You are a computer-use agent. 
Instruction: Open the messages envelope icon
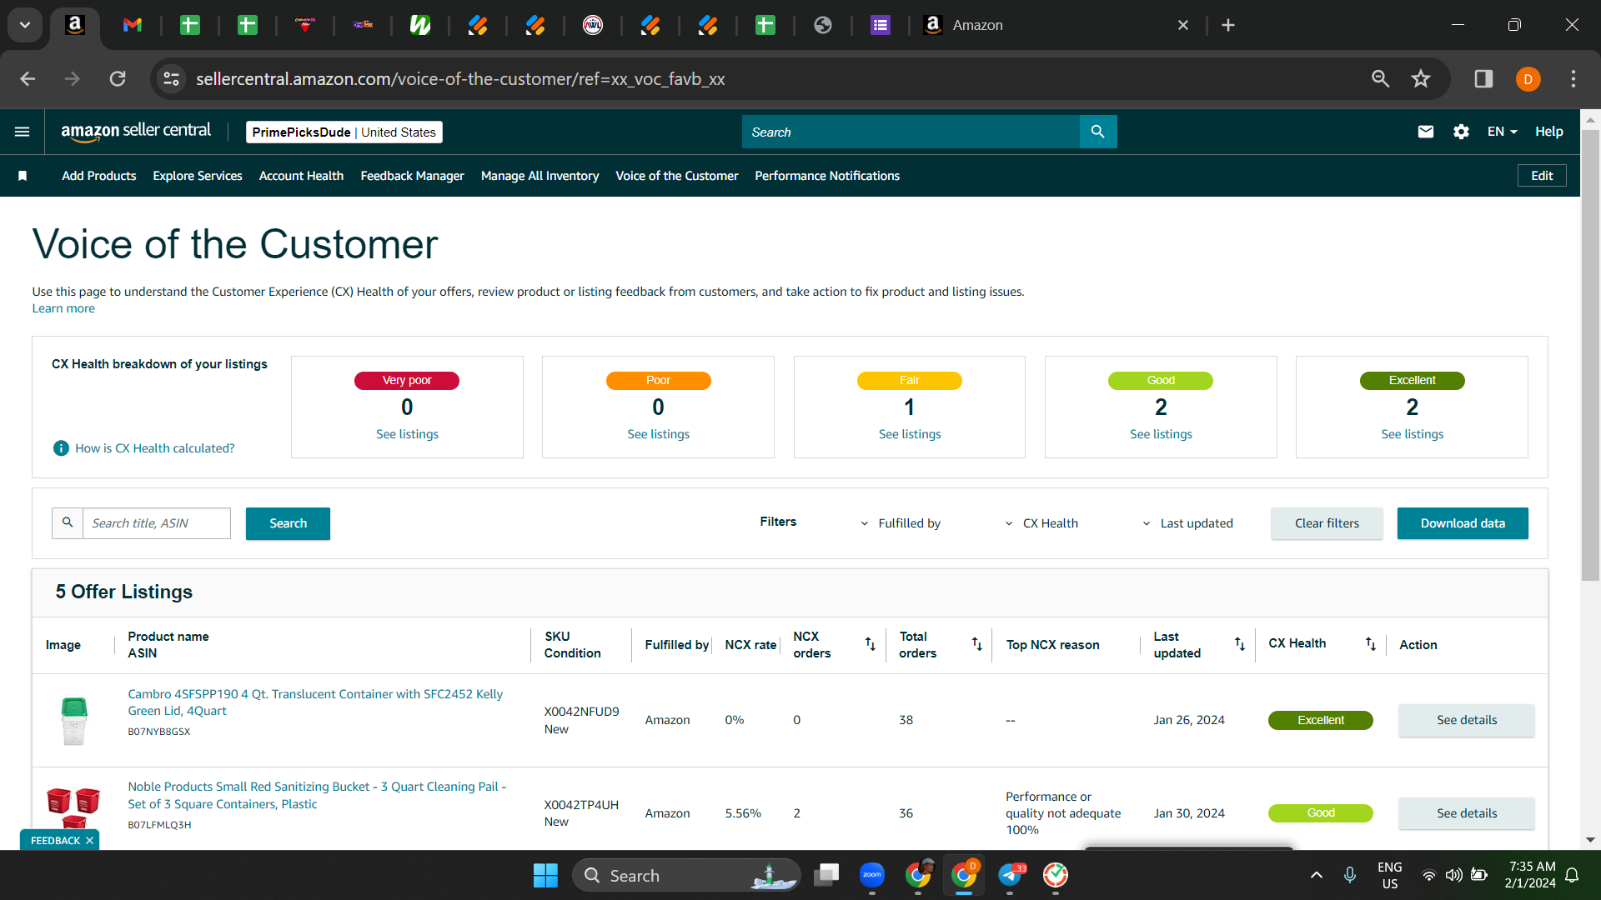(1426, 132)
